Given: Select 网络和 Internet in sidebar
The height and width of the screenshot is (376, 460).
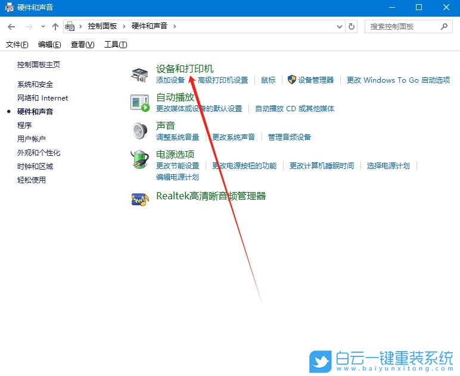Looking at the screenshot, I should [x=42, y=98].
